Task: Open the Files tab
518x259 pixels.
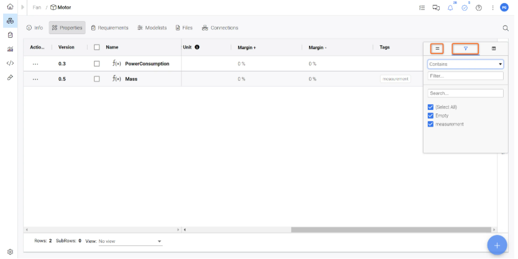Action: [x=184, y=28]
